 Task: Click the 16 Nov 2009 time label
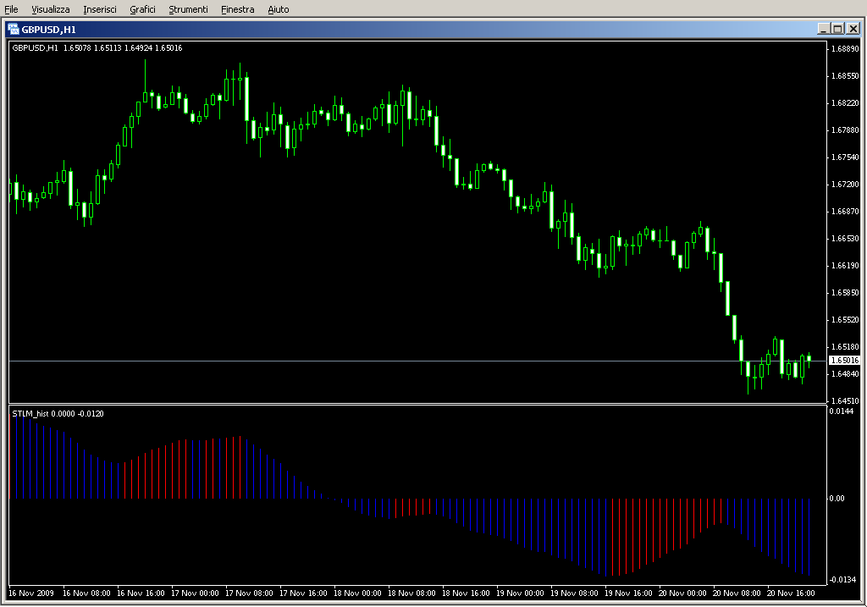[31, 593]
